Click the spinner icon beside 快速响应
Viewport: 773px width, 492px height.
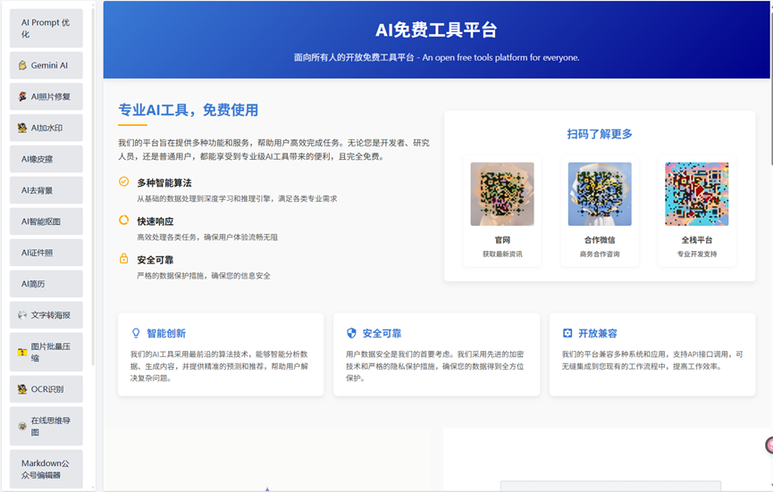tap(123, 221)
